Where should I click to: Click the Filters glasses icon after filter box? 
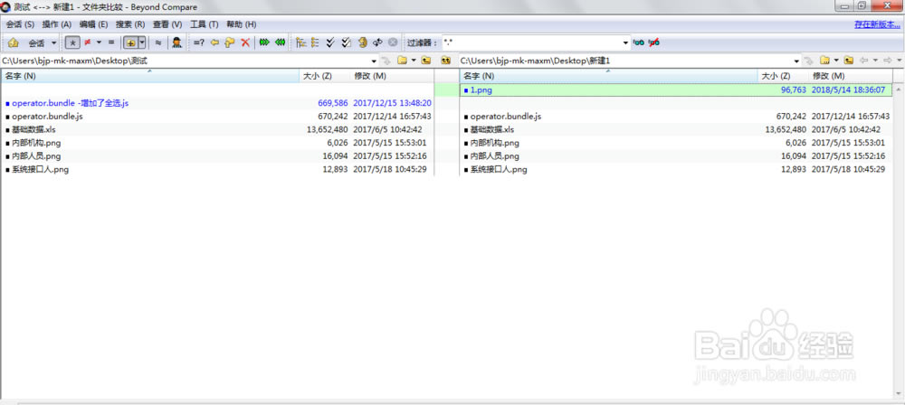pyautogui.click(x=638, y=42)
